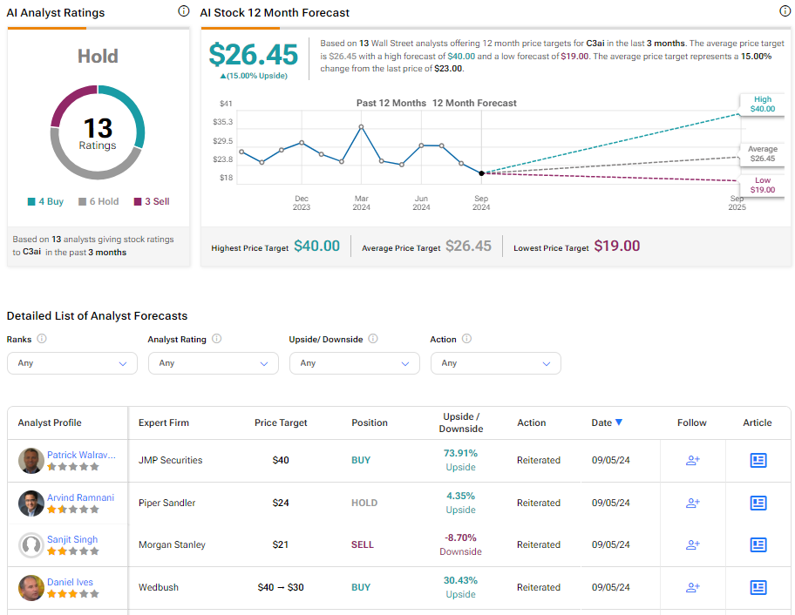Screen dimensions: 795x615
Task: Click Patrick Walravens star rating
Action: click(73, 467)
